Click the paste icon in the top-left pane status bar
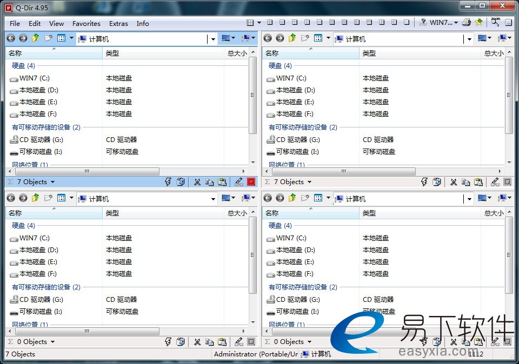Image resolution: width=519 pixels, height=364 pixels. click(x=222, y=182)
